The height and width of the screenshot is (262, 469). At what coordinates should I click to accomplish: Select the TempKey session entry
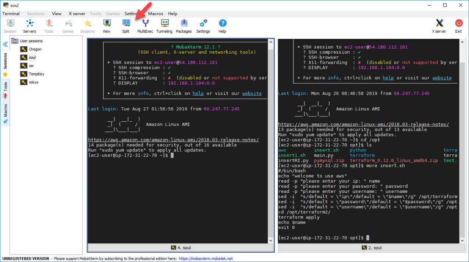[x=36, y=74]
